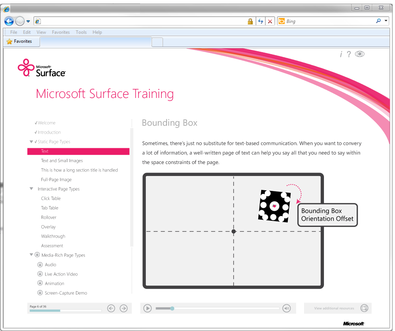Select the Introduction section
Screen dimensions: 395x331
(49, 132)
